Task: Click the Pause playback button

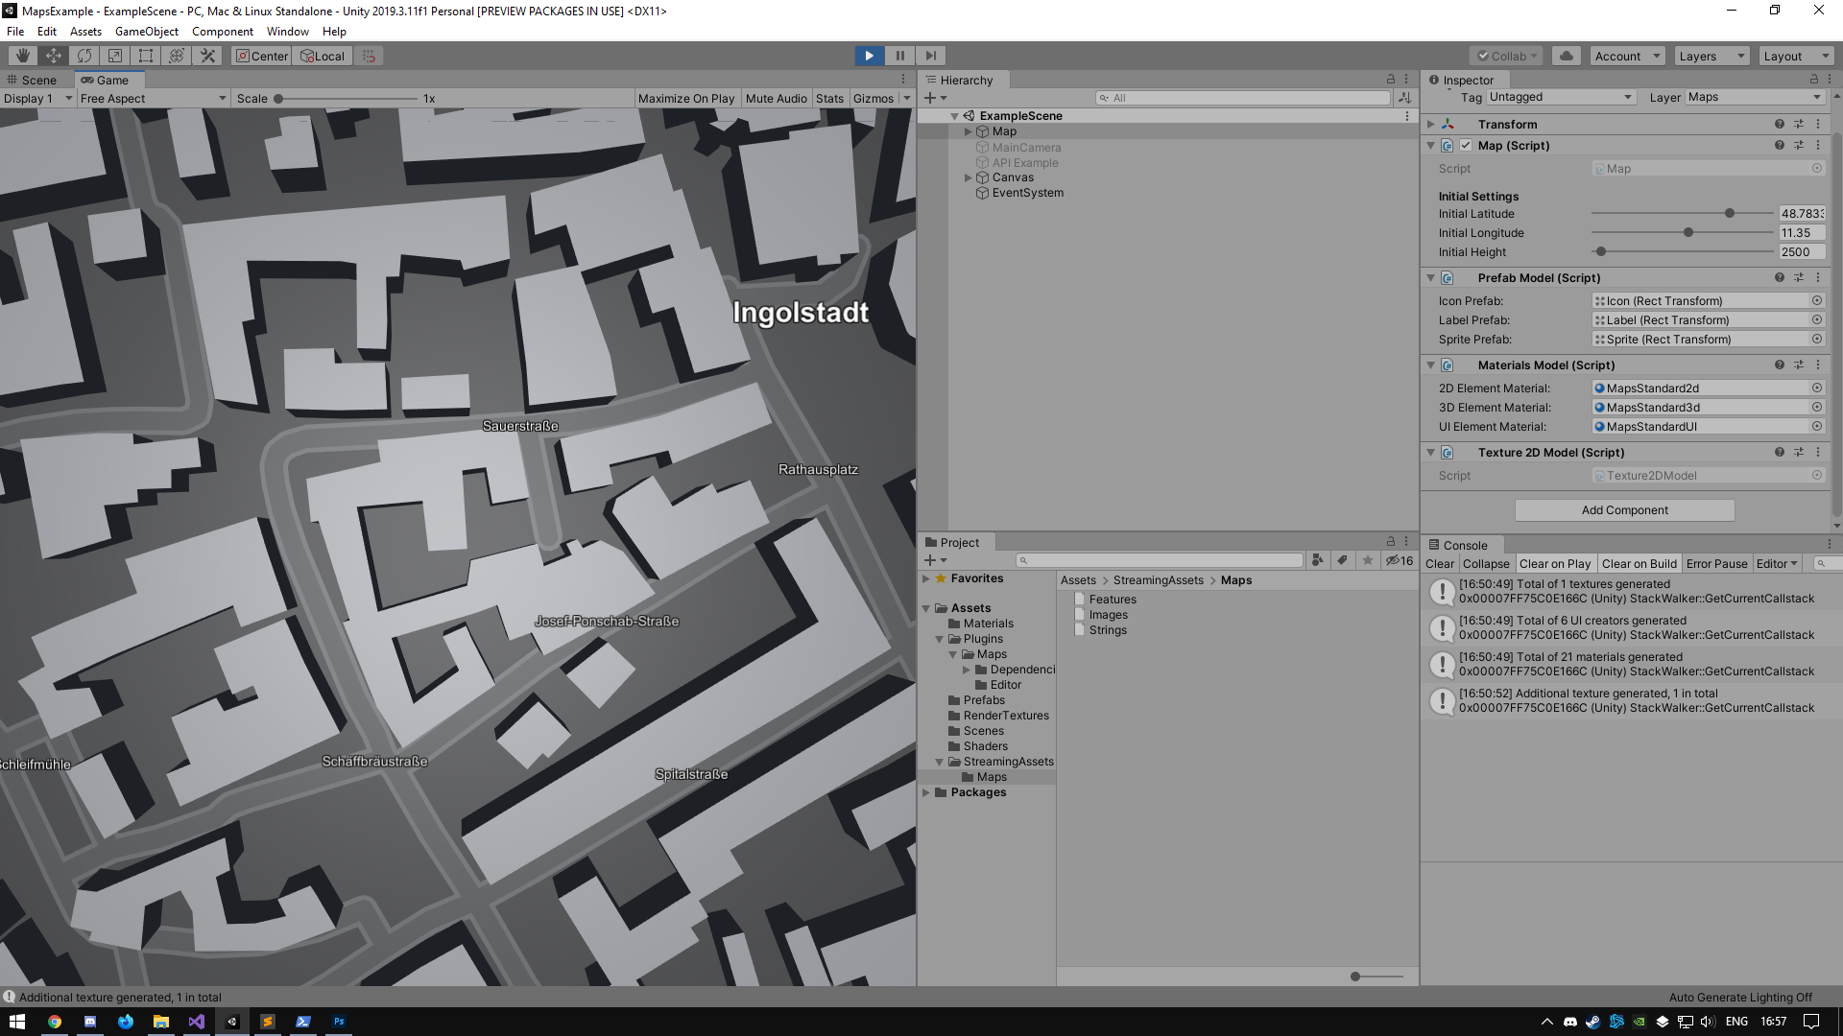Action: (899, 56)
